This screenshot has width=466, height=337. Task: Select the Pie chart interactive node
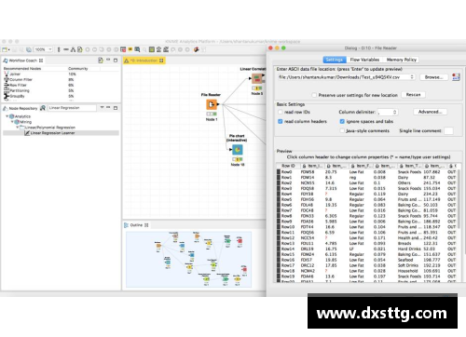pyautogui.click(x=238, y=150)
